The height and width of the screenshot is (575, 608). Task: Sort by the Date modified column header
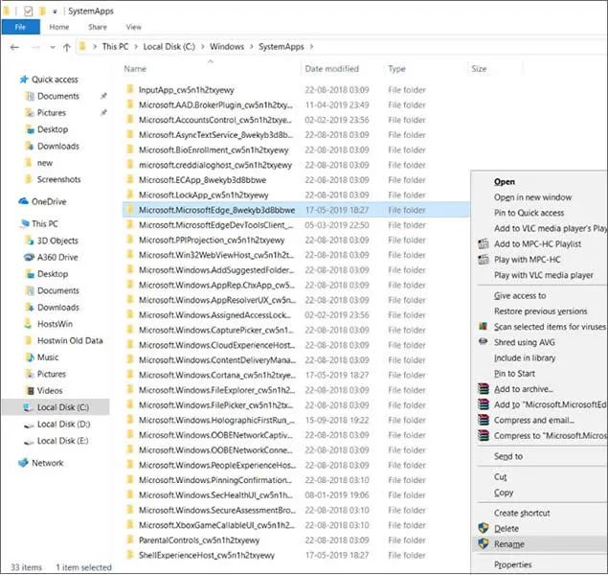332,69
